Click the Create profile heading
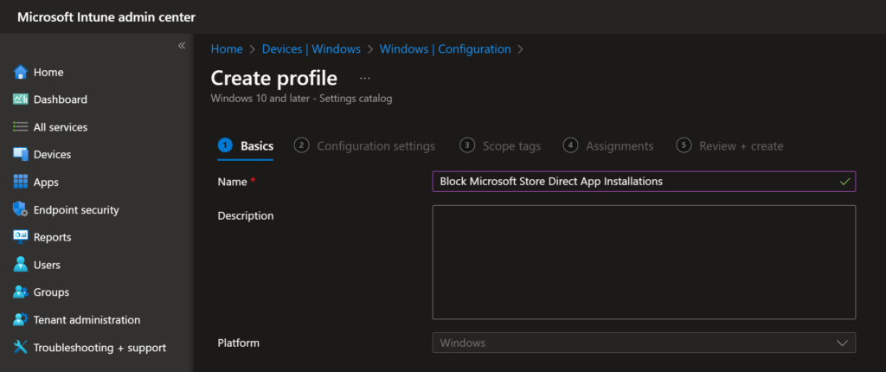886x372 pixels. click(274, 78)
